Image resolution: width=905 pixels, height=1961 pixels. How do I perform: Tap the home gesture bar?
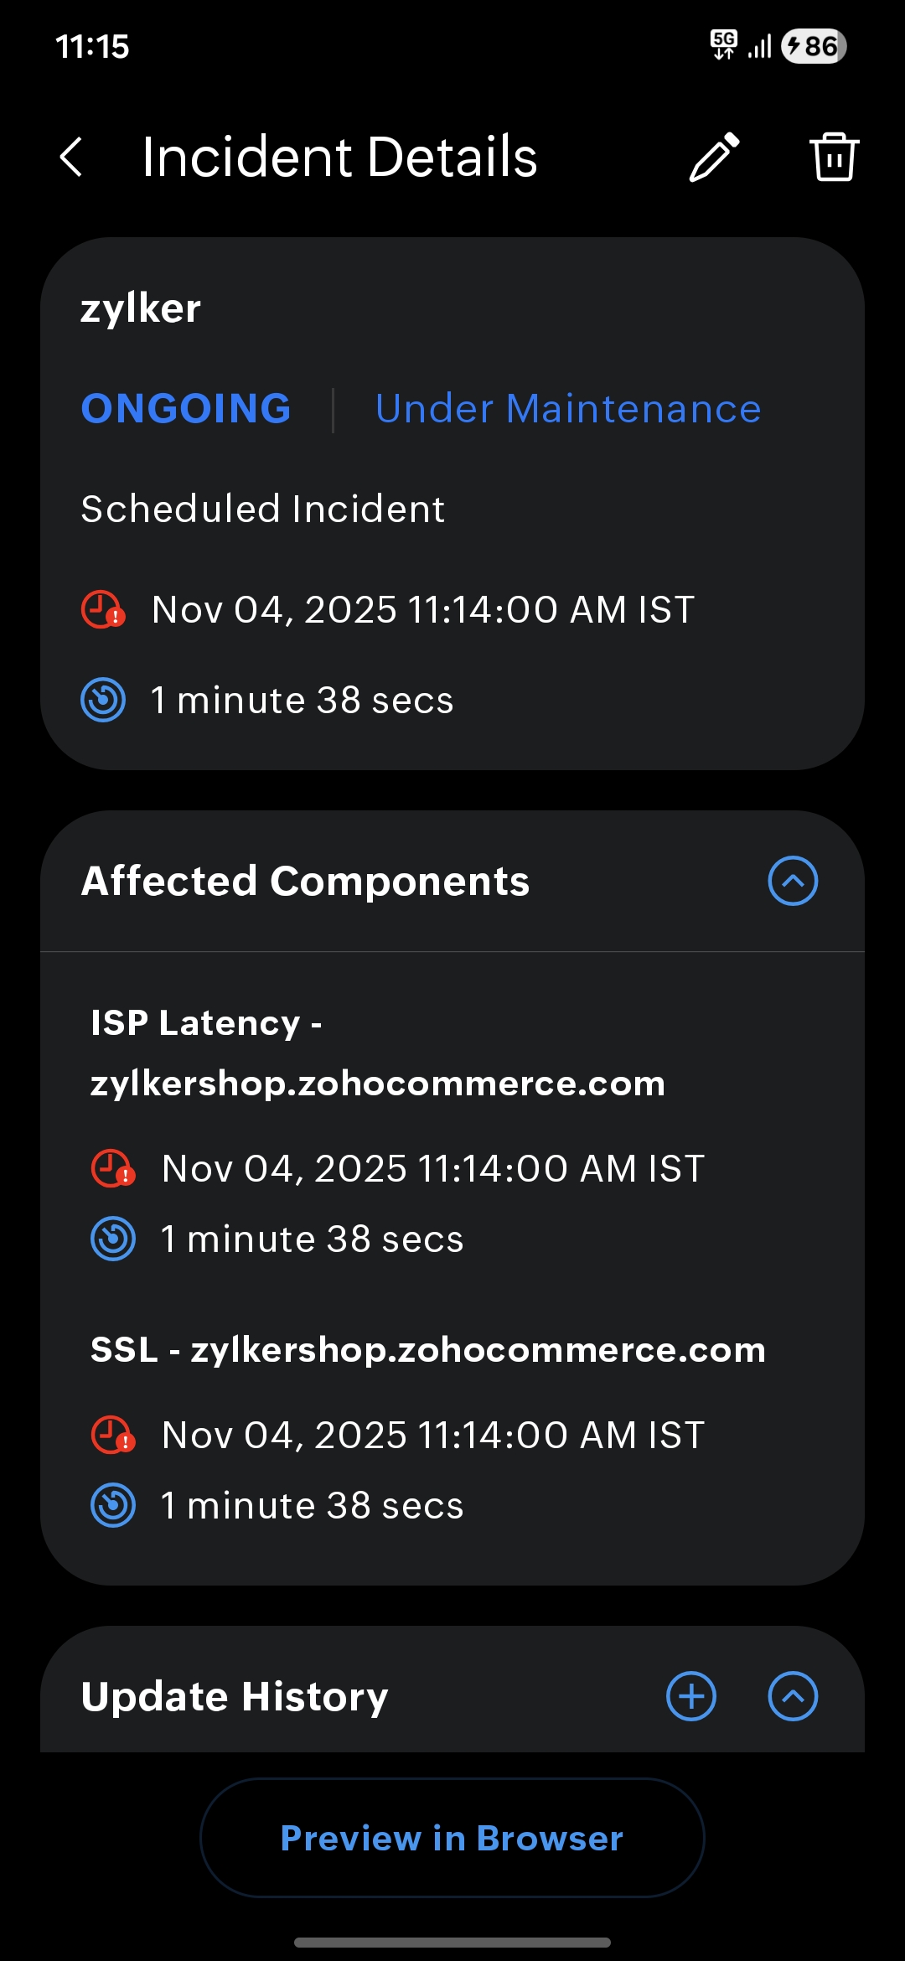452,1942
